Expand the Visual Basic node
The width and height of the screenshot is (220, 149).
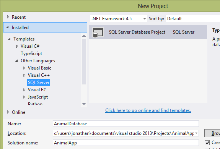click(24, 68)
